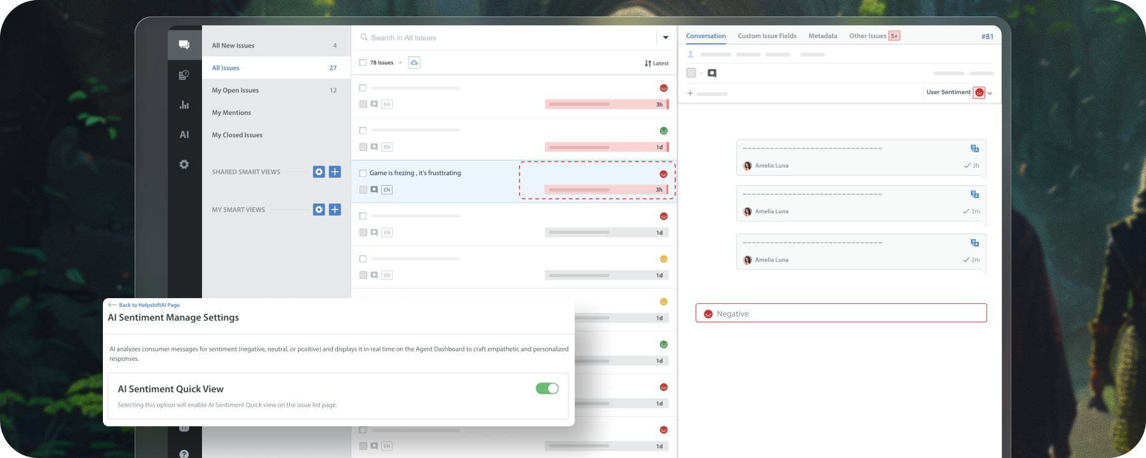
Task: Click the cloud export icon beside 78 Issues
Action: click(x=414, y=63)
